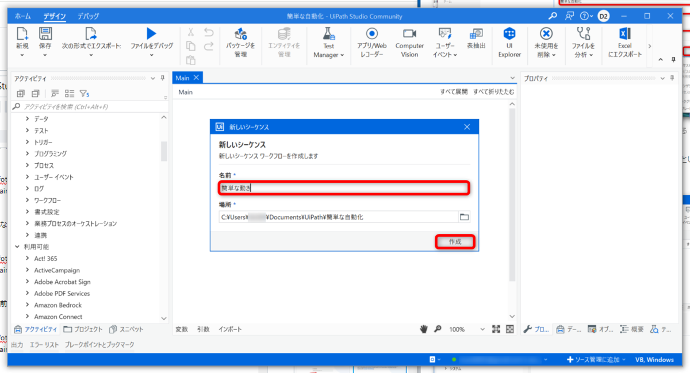Open the 変数 tab at designer bottom
The image size is (690, 373).
182,329
